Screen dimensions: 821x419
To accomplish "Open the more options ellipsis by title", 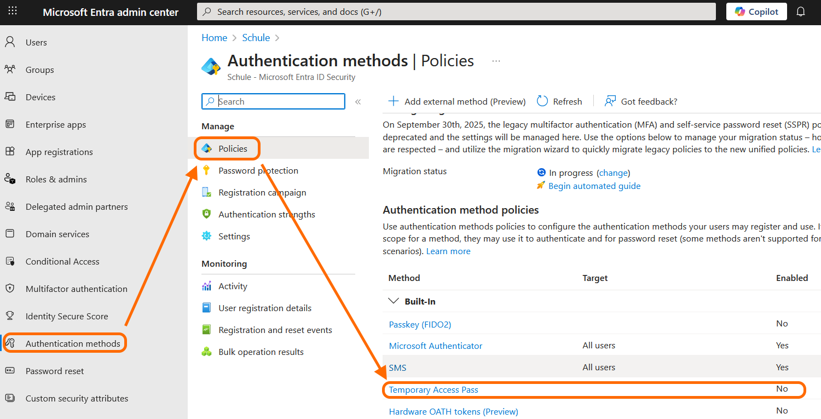I will tap(496, 61).
